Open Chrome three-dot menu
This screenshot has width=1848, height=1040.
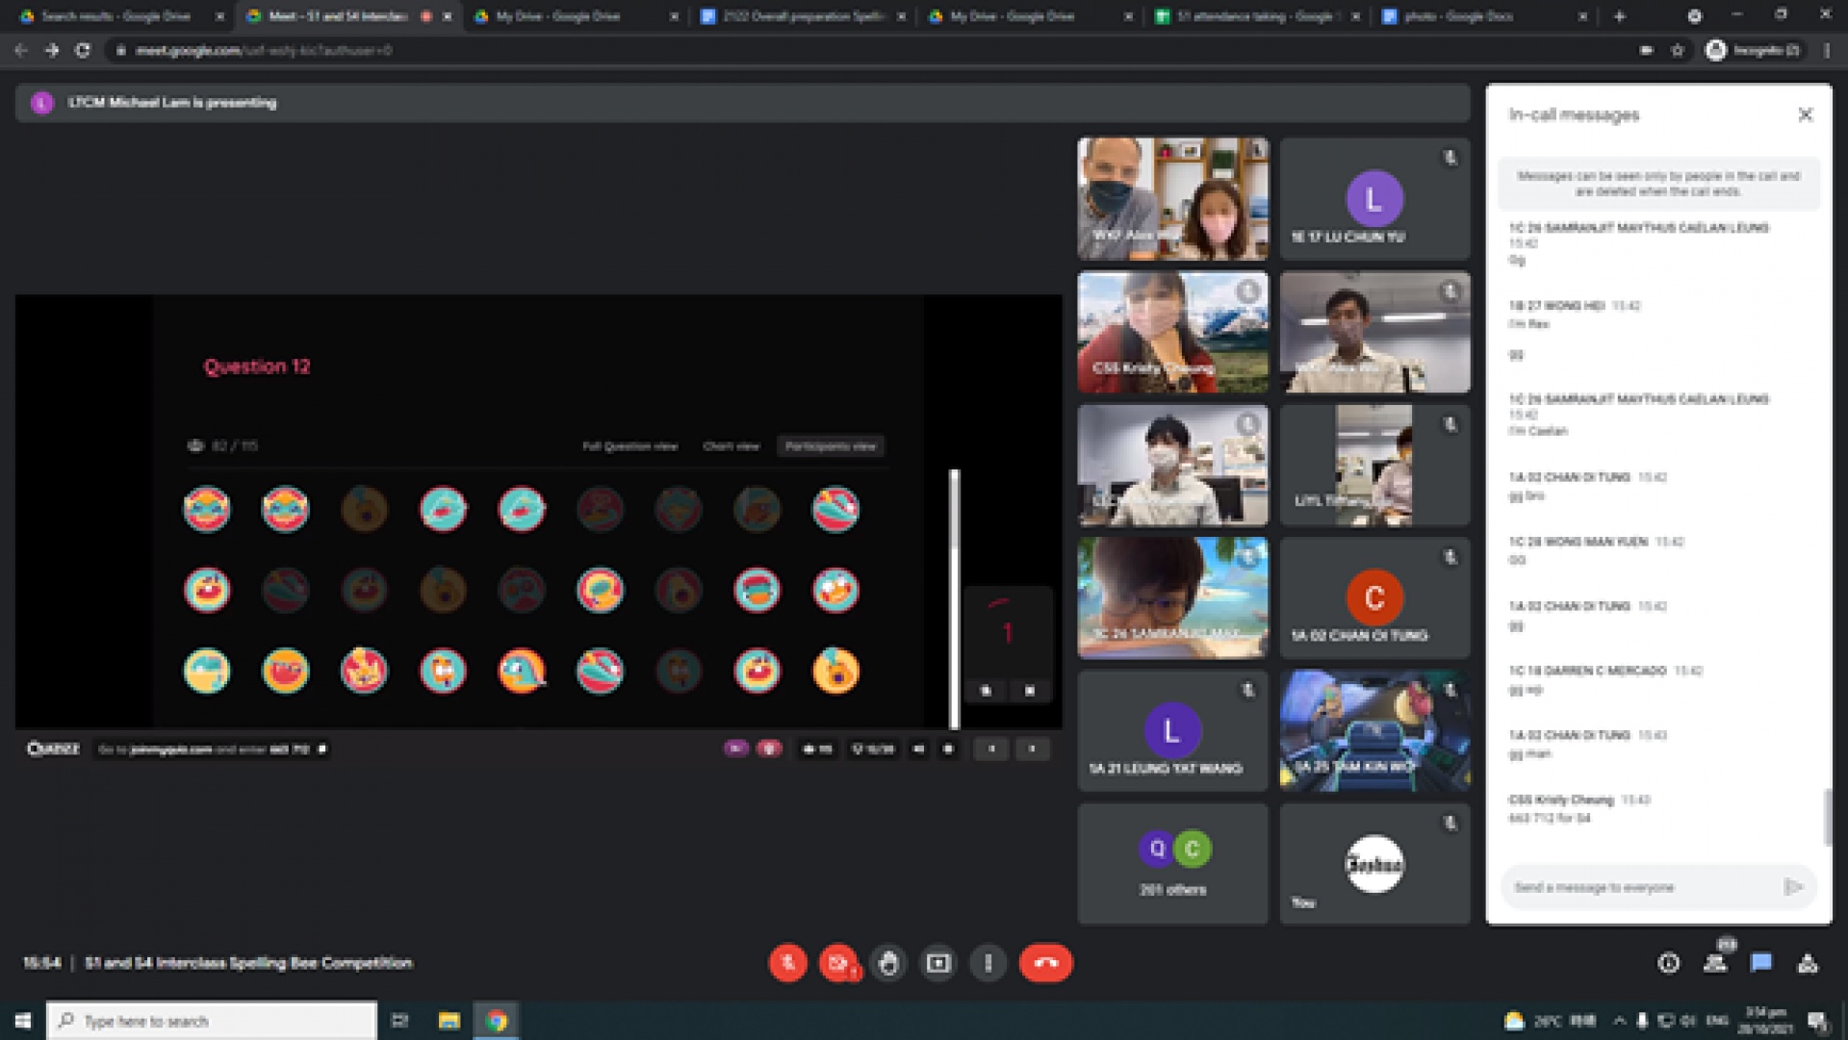(1827, 51)
